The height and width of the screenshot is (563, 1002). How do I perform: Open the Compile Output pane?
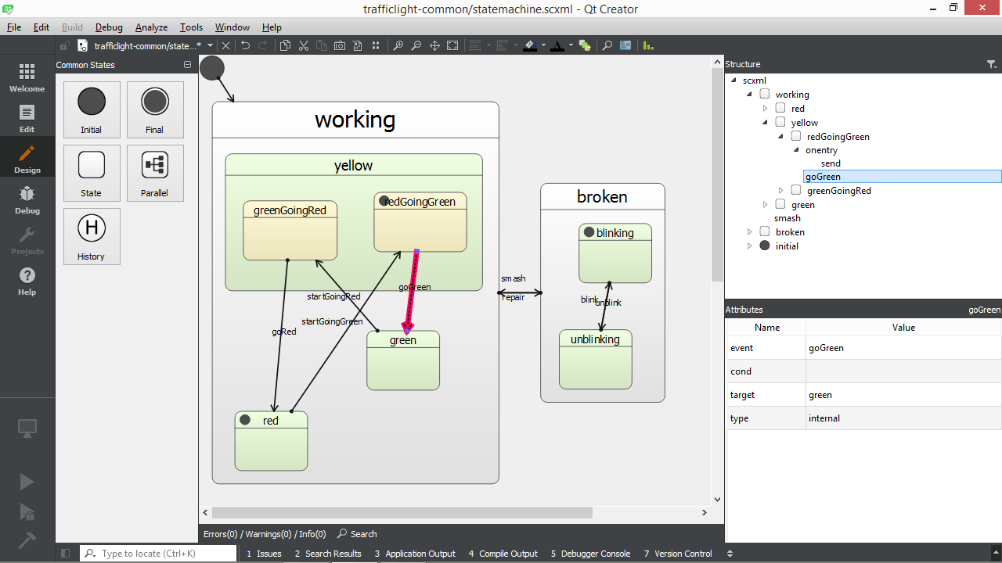click(503, 554)
